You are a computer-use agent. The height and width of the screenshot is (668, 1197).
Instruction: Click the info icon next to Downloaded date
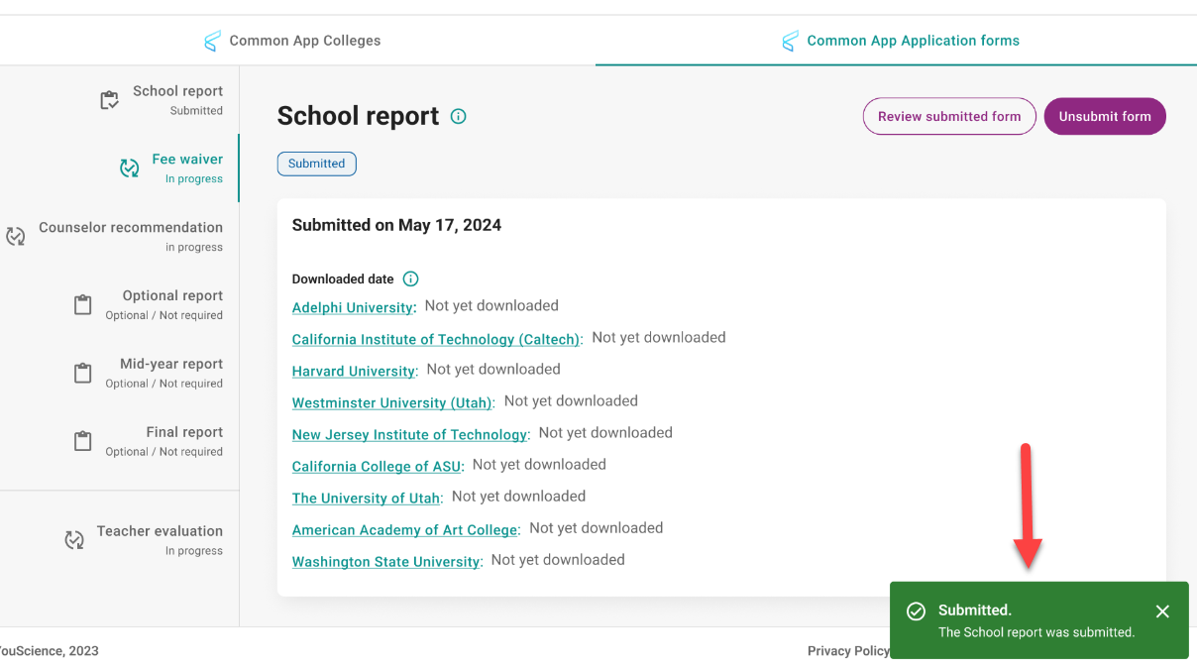pos(410,279)
